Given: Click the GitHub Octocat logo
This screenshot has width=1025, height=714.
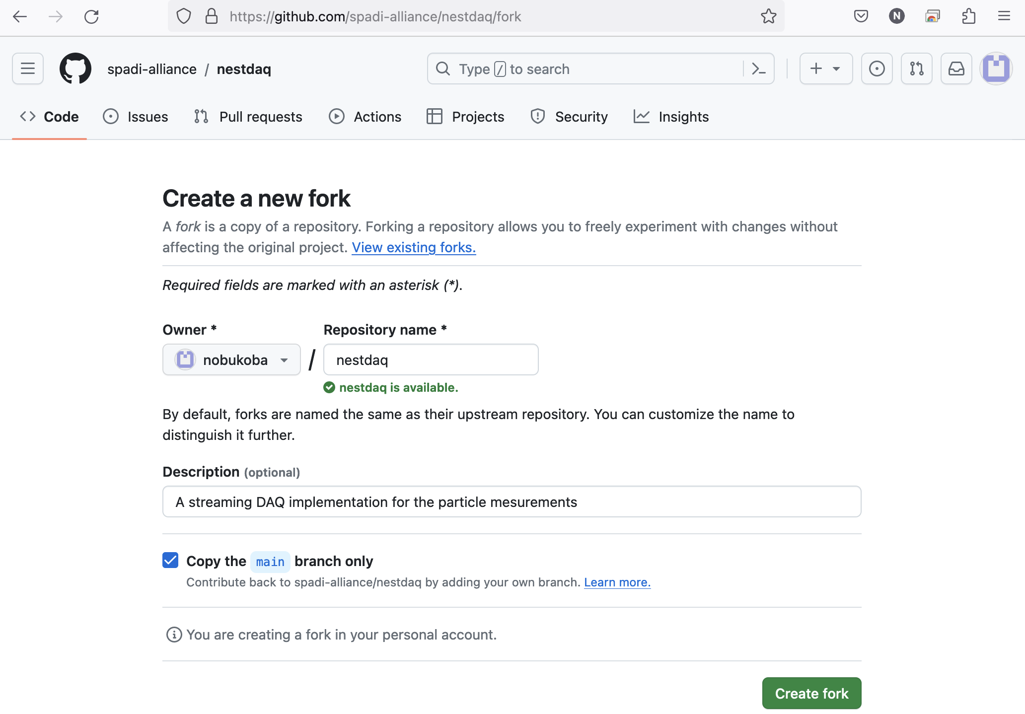Looking at the screenshot, I should pyautogui.click(x=75, y=69).
